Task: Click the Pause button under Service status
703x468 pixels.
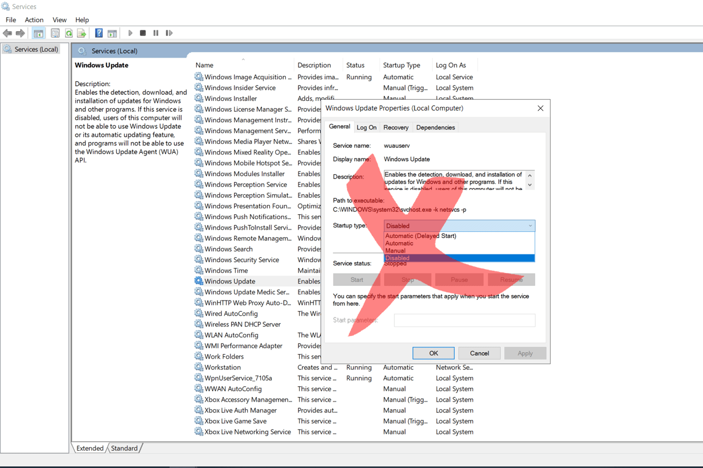Action: [x=459, y=279]
